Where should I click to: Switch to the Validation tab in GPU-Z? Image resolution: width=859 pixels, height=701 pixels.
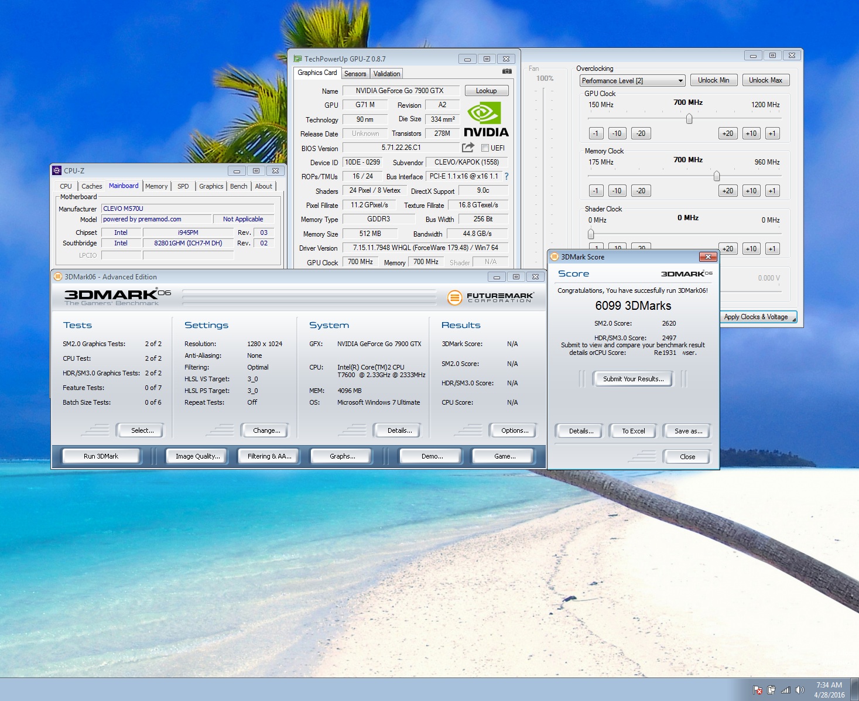[387, 74]
